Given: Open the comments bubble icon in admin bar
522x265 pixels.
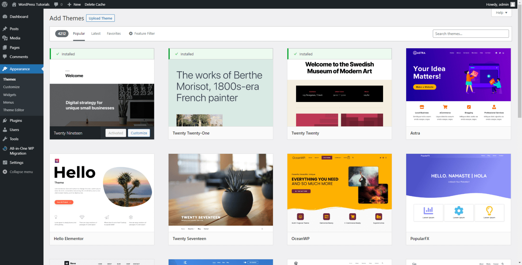Looking at the screenshot, I should pyautogui.click(x=56, y=4).
